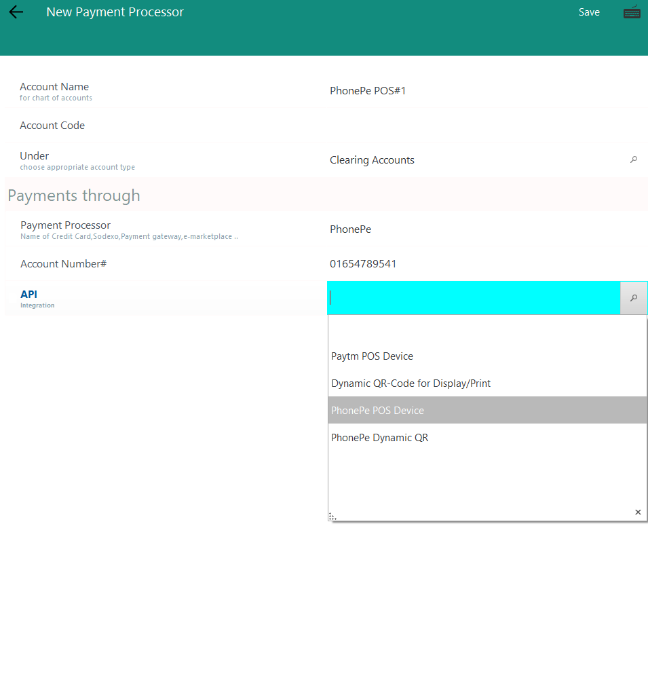
Task: Click the Payments through section header
Action: 74,195
